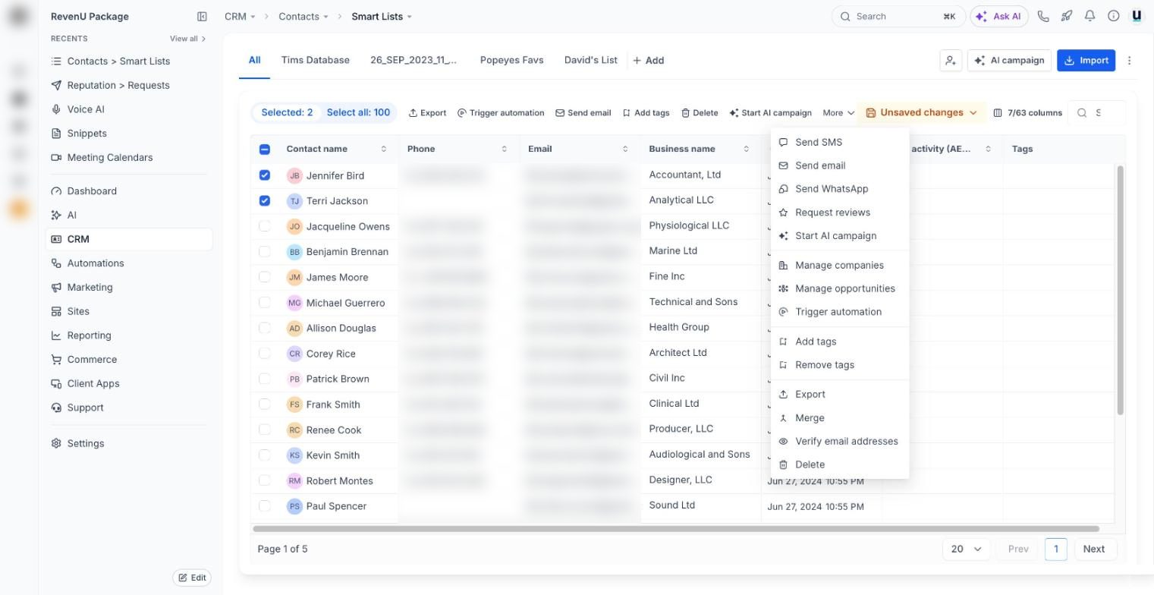Open notifications bell icon
Viewport: 1154px width, 595px height.
click(1090, 16)
